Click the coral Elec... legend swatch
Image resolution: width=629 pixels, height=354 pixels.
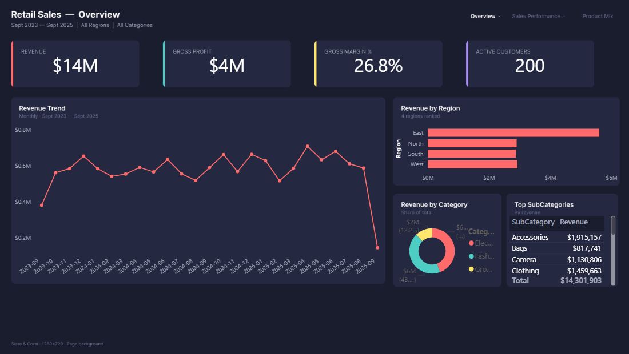[471, 243]
